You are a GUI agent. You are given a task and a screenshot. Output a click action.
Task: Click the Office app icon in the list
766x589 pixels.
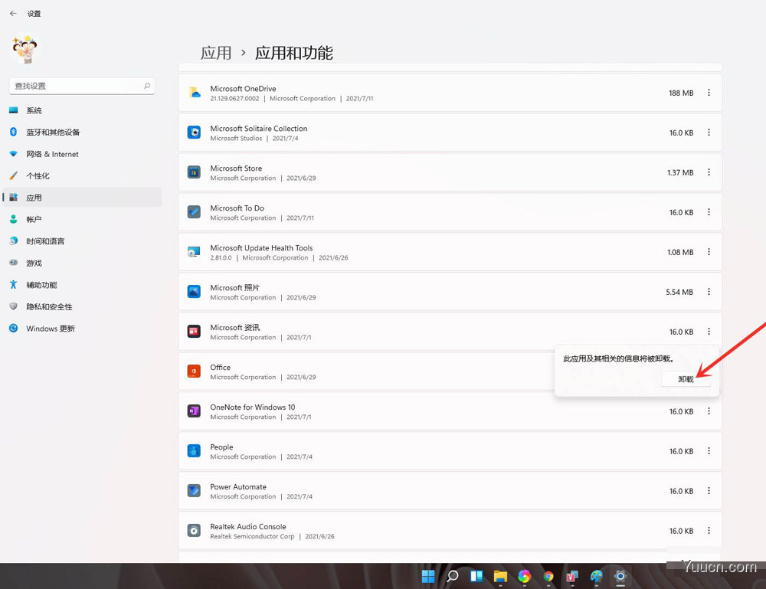click(x=195, y=371)
